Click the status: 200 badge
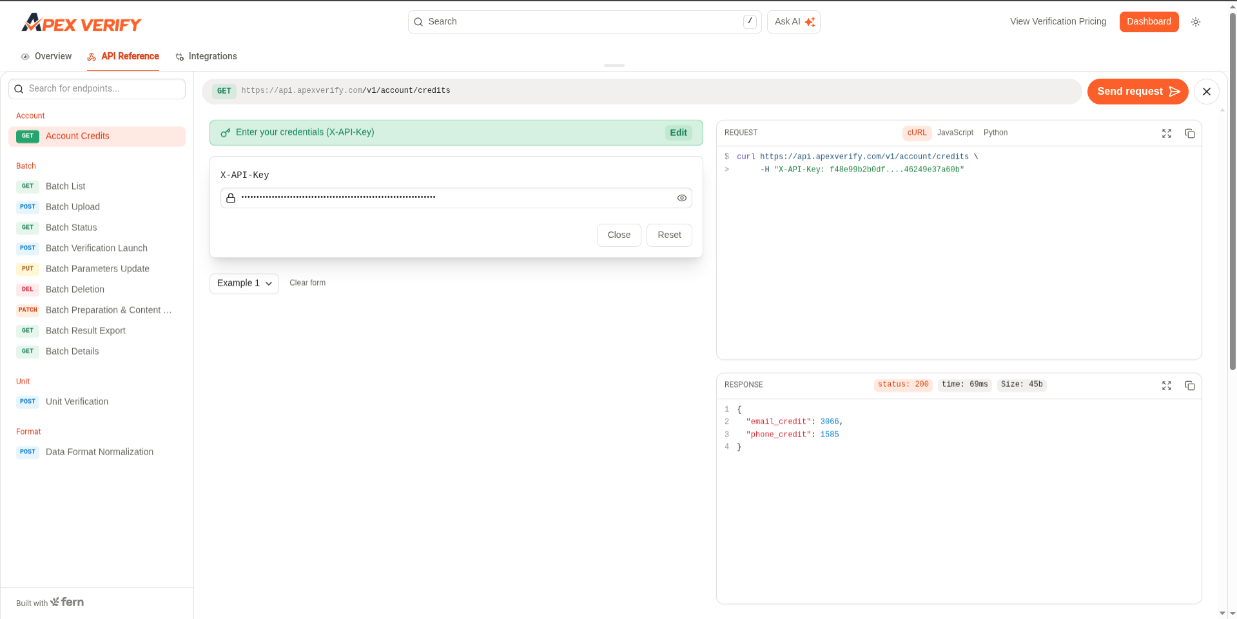1237x619 pixels. 903,384
